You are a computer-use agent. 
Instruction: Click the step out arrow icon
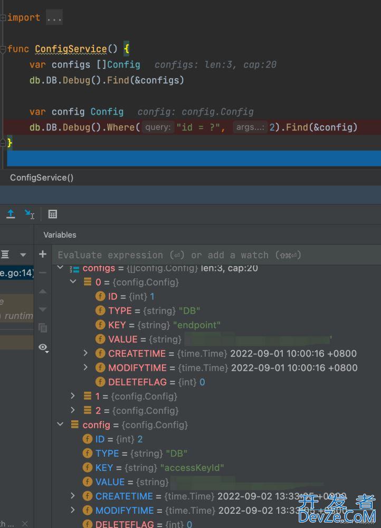[11, 214]
